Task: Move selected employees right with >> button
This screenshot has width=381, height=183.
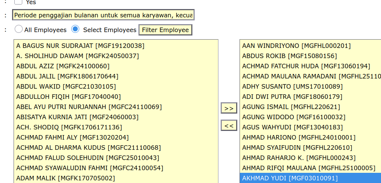Action: pos(229,108)
